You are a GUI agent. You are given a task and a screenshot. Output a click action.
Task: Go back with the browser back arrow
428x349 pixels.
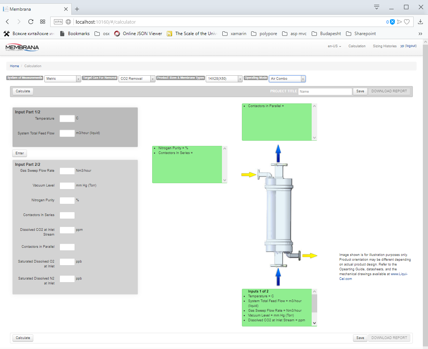click(x=7, y=22)
